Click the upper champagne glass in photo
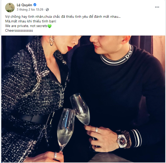166x163 pixels. click(x=80, y=110)
